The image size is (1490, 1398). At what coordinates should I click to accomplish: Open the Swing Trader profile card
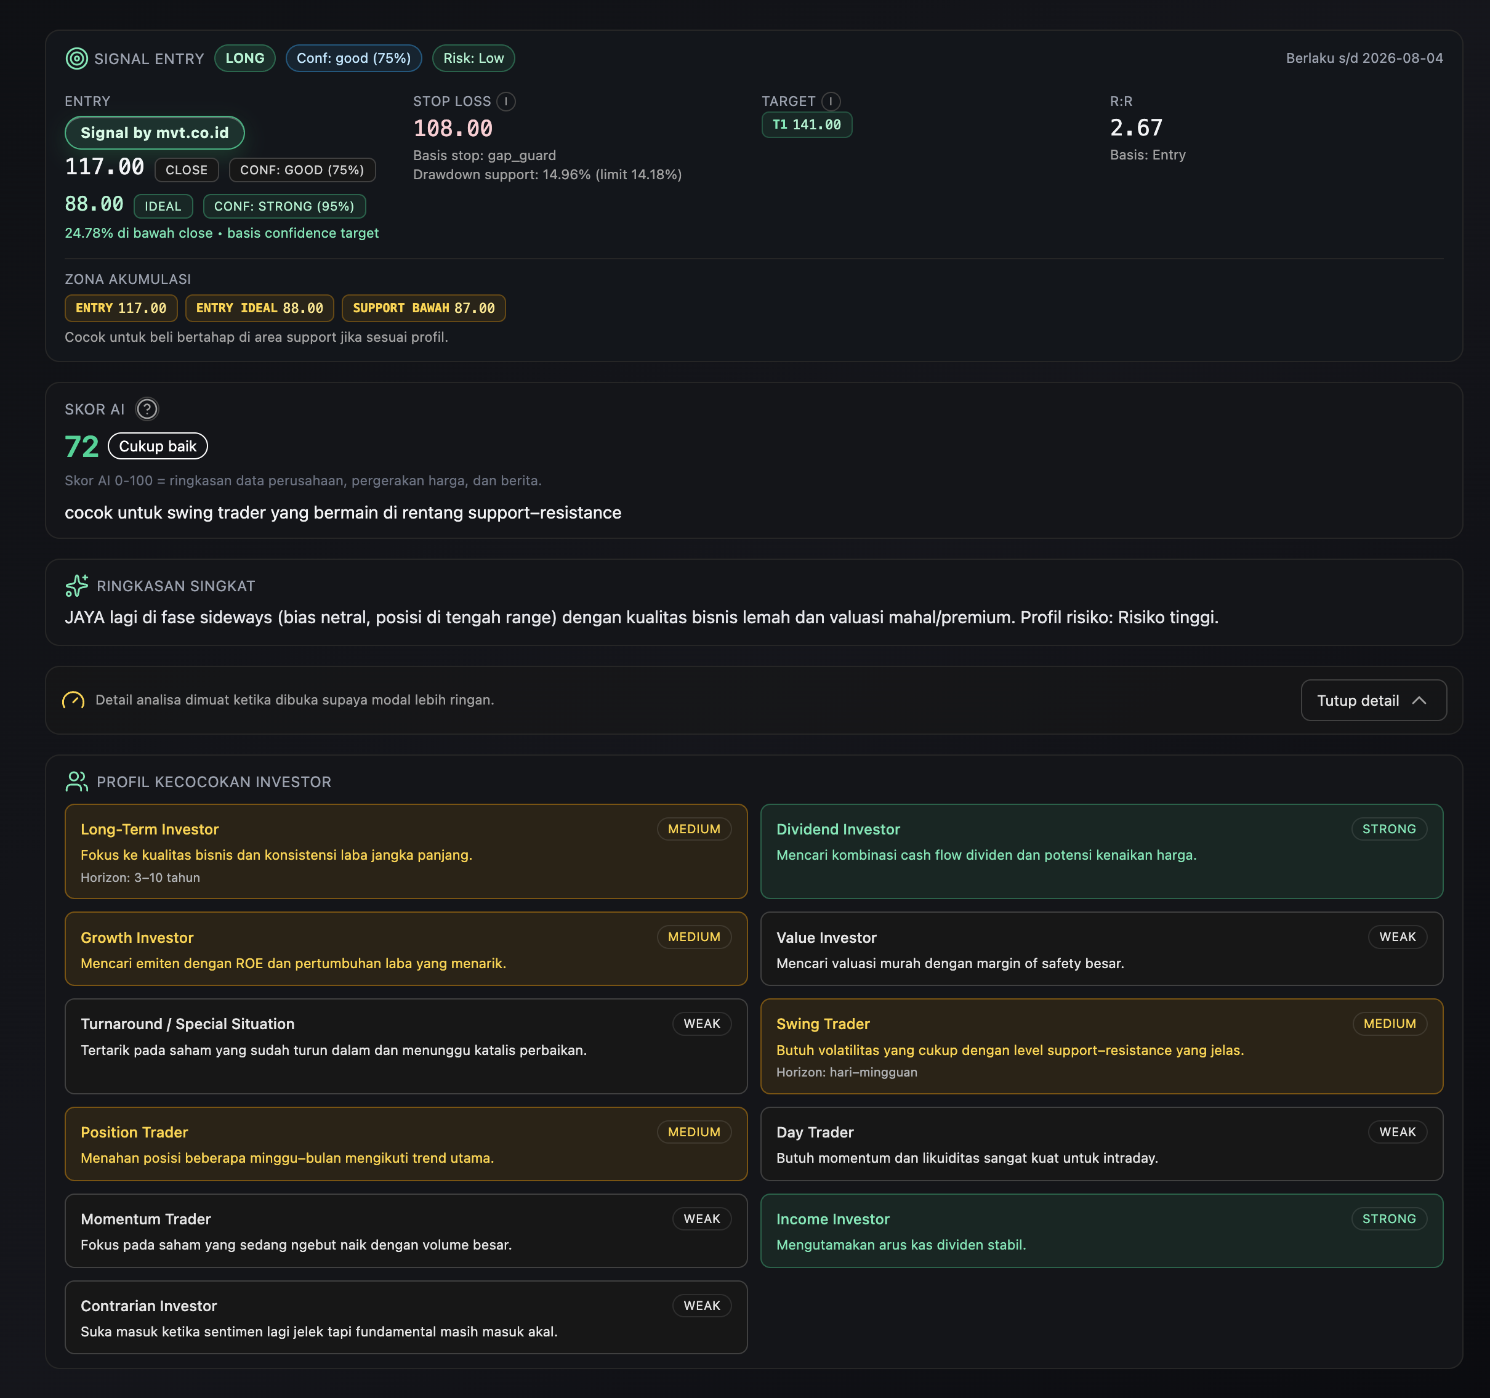1101,1046
